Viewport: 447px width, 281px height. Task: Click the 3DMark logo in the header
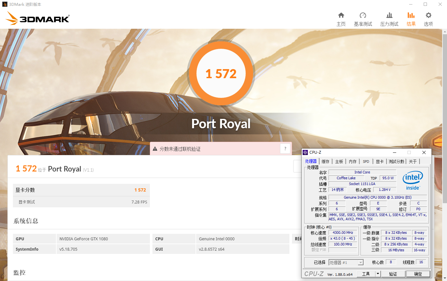pos(38,18)
